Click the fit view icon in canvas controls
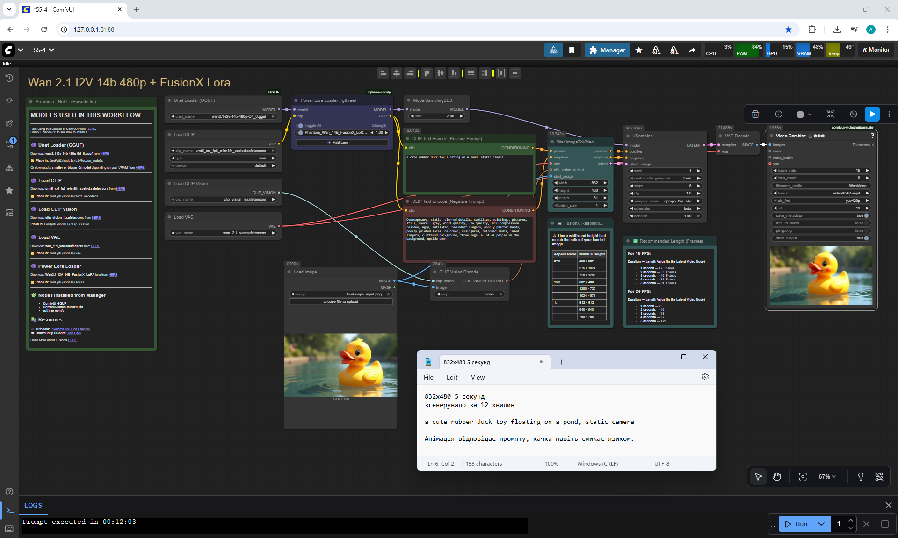The image size is (898, 538). pos(803,476)
